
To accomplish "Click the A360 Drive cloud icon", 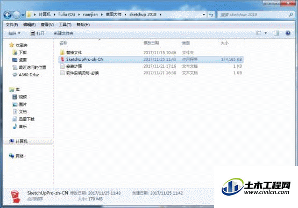I will click(x=15, y=75).
